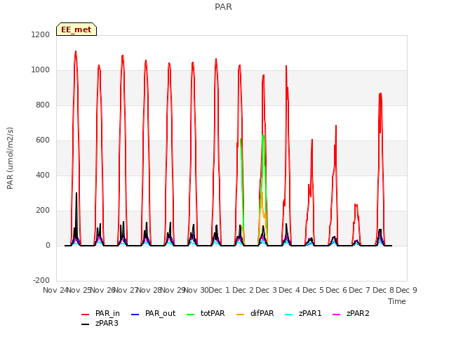Click the blue PAR_out legend swatch
Viewport: 449px width, 337px height.
(x=135, y=315)
